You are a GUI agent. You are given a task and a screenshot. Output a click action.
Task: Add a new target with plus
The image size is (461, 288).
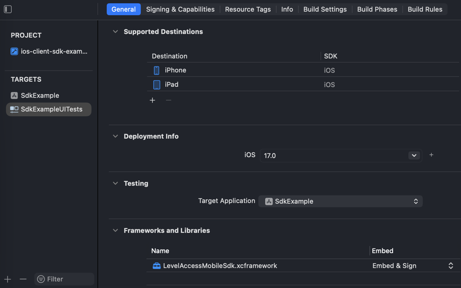pos(8,279)
